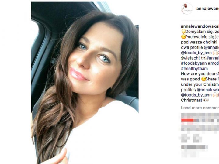Click 'Load more comments'

pos(200,108)
